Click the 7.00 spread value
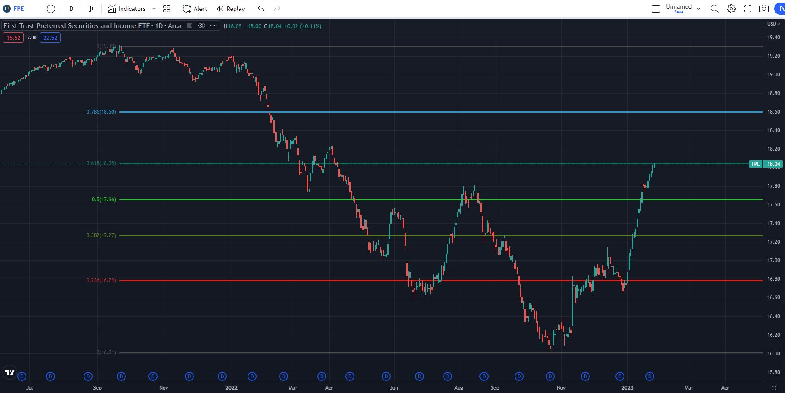The width and height of the screenshot is (785, 393). (x=32, y=38)
